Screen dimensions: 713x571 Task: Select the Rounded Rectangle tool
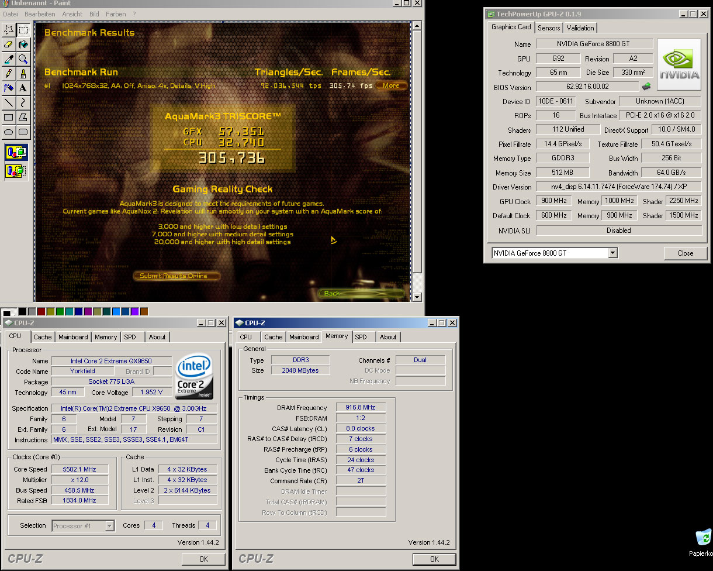(x=23, y=132)
